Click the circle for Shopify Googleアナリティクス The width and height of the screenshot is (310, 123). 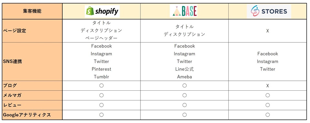pyautogui.click(x=101, y=115)
